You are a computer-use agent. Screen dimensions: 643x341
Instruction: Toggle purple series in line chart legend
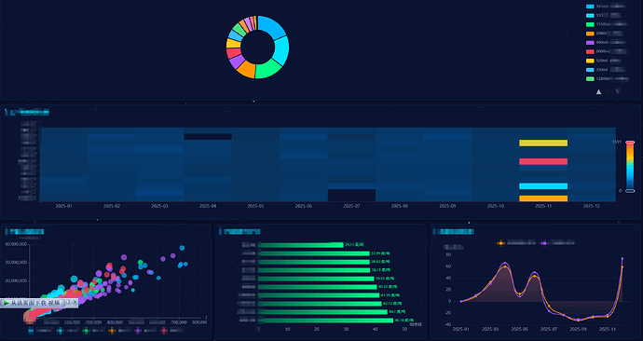pyautogui.click(x=557, y=243)
